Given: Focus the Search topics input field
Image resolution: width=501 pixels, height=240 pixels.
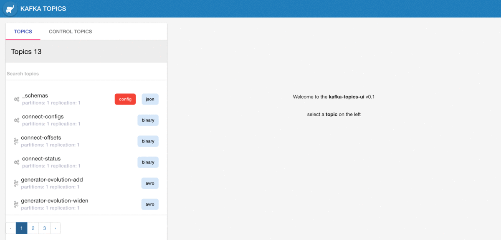Looking at the screenshot, I should [86, 74].
